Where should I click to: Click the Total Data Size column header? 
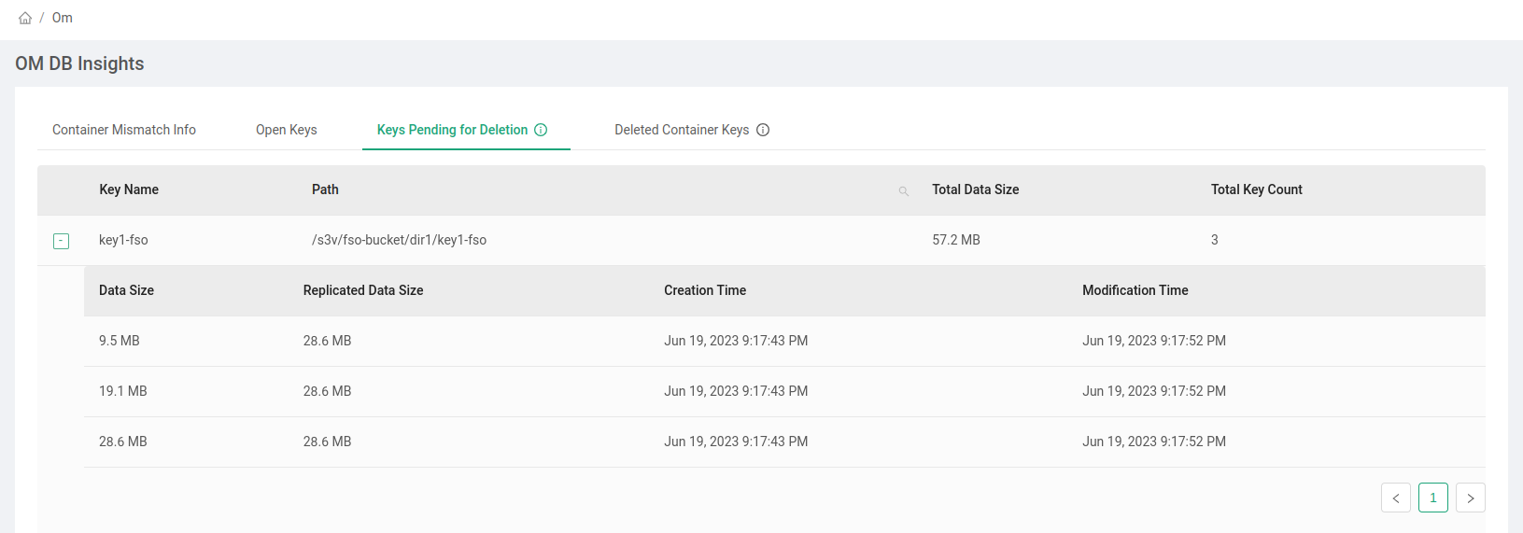click(x=975, y=189)
